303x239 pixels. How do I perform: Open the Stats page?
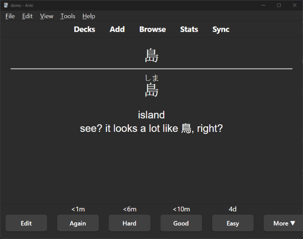coord(189,29)
